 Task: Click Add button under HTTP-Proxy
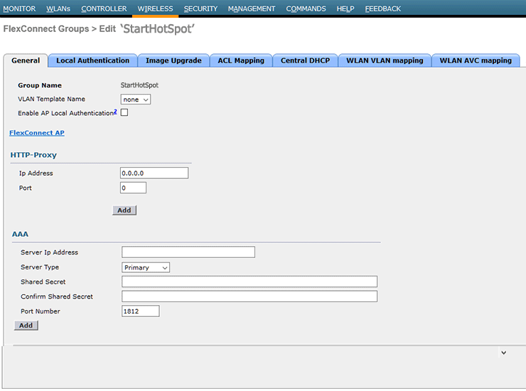click(124, 210)
